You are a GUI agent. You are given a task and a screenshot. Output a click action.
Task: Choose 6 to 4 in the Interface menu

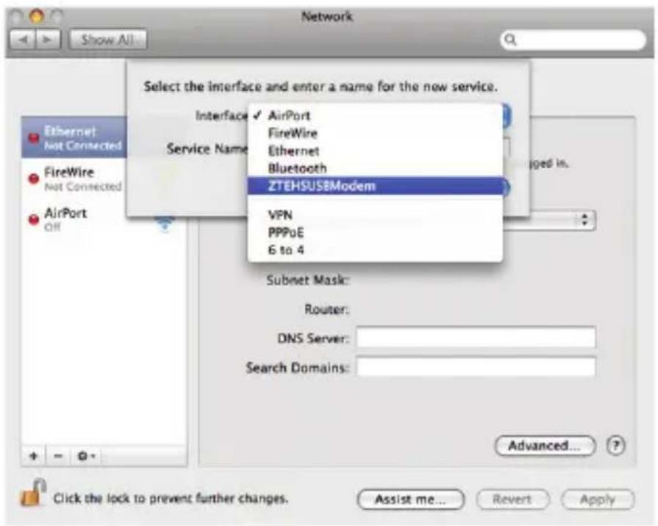click(375, 250)
